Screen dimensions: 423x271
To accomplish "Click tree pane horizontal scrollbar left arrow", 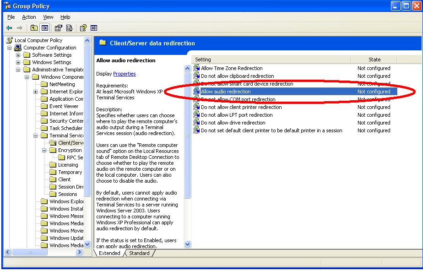I will pyautogui.click(x=7, y=252).
